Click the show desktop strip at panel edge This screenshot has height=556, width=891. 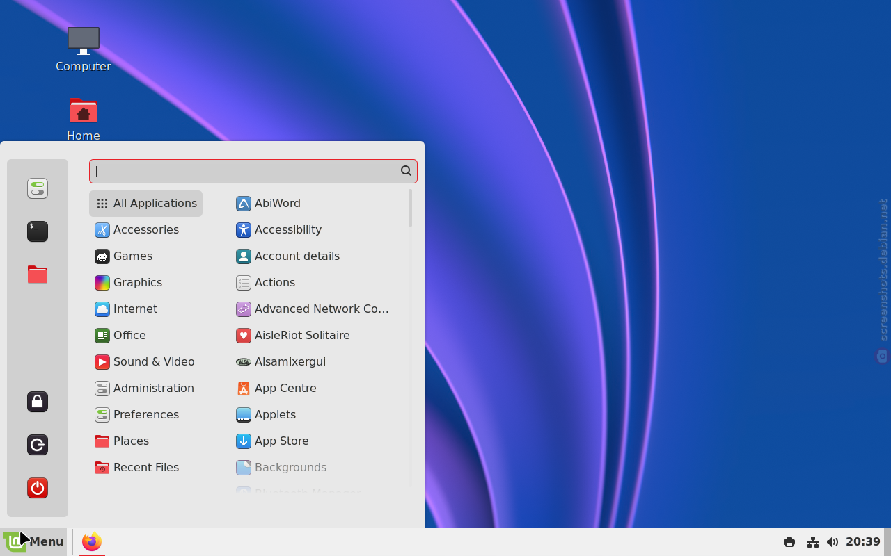point(888,542)
